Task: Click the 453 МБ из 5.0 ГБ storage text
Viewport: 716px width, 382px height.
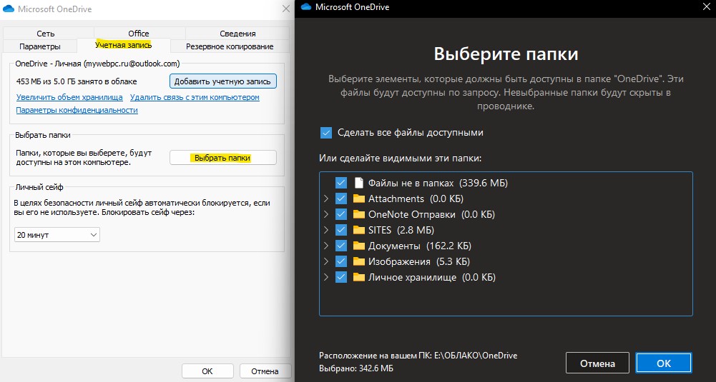Action: point(77,81)
